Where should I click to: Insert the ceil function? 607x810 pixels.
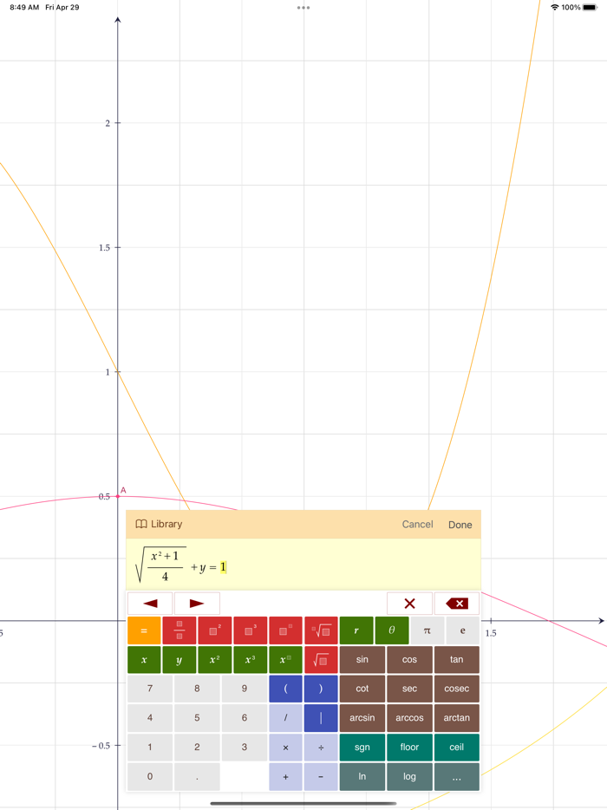tap(457, 748)
